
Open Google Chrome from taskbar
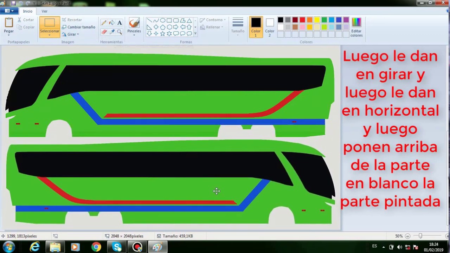pos(96,247)
